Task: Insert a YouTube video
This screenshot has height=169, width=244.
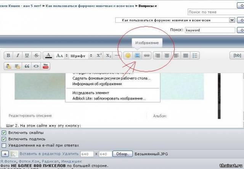Action: [46, 66]
